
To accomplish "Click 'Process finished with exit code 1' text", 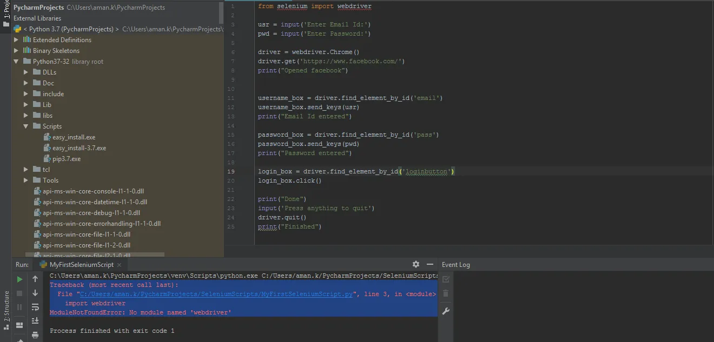I will (x=112, y=331).
